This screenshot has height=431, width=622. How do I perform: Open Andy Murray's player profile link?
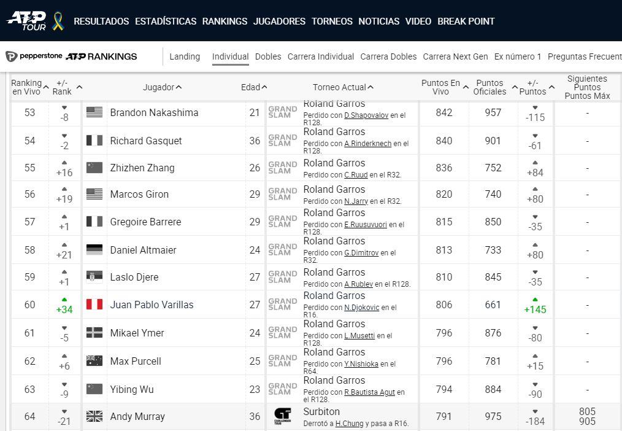click(x=137, y=416)
